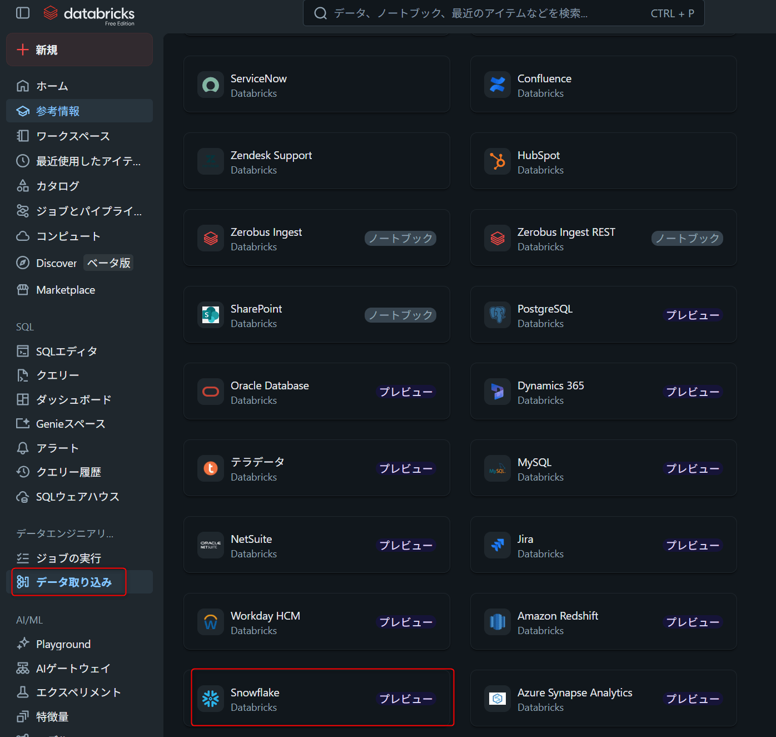Open ダッシュボード from the sidebar
The width and height of the screenshot is (776, 737).
(x=79, y=399)
